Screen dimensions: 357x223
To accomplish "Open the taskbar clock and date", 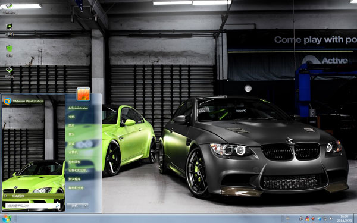I will pyautogui.click(x=345, y=218).
